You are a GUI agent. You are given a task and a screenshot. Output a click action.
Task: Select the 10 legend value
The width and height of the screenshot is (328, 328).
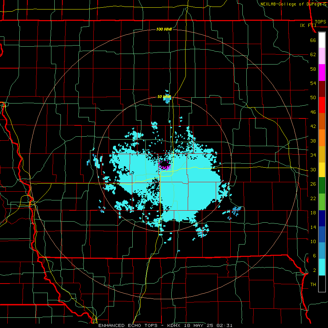coord(313,241)
